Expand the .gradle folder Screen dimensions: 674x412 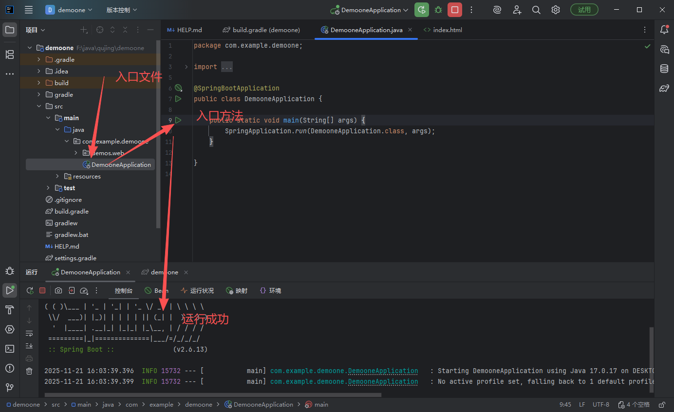pyautogui.click(x=39, y=60)
